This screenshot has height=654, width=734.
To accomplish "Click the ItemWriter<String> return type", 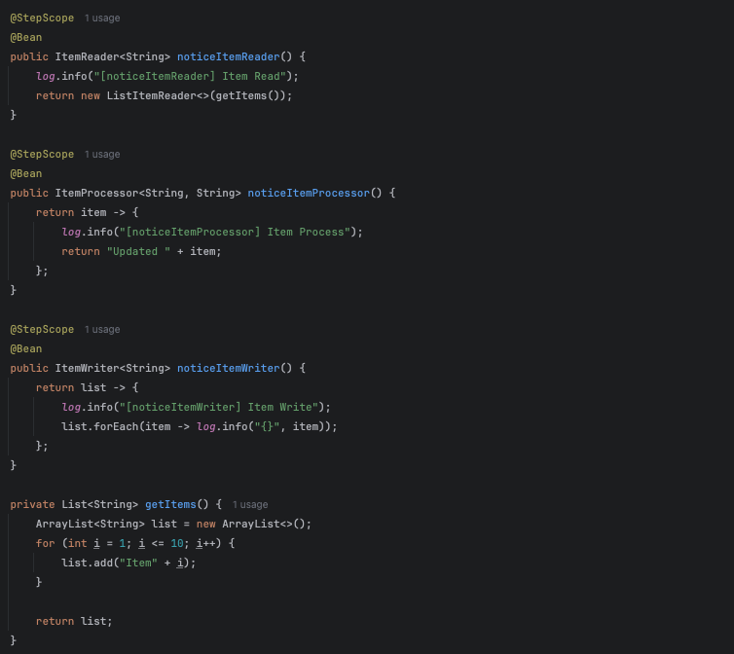I will (x=113, y=369).
